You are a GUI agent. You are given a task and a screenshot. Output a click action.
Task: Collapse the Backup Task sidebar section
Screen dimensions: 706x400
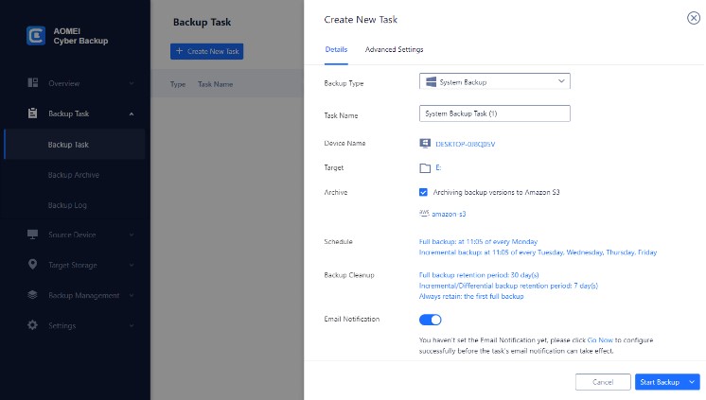coord(131,114)
